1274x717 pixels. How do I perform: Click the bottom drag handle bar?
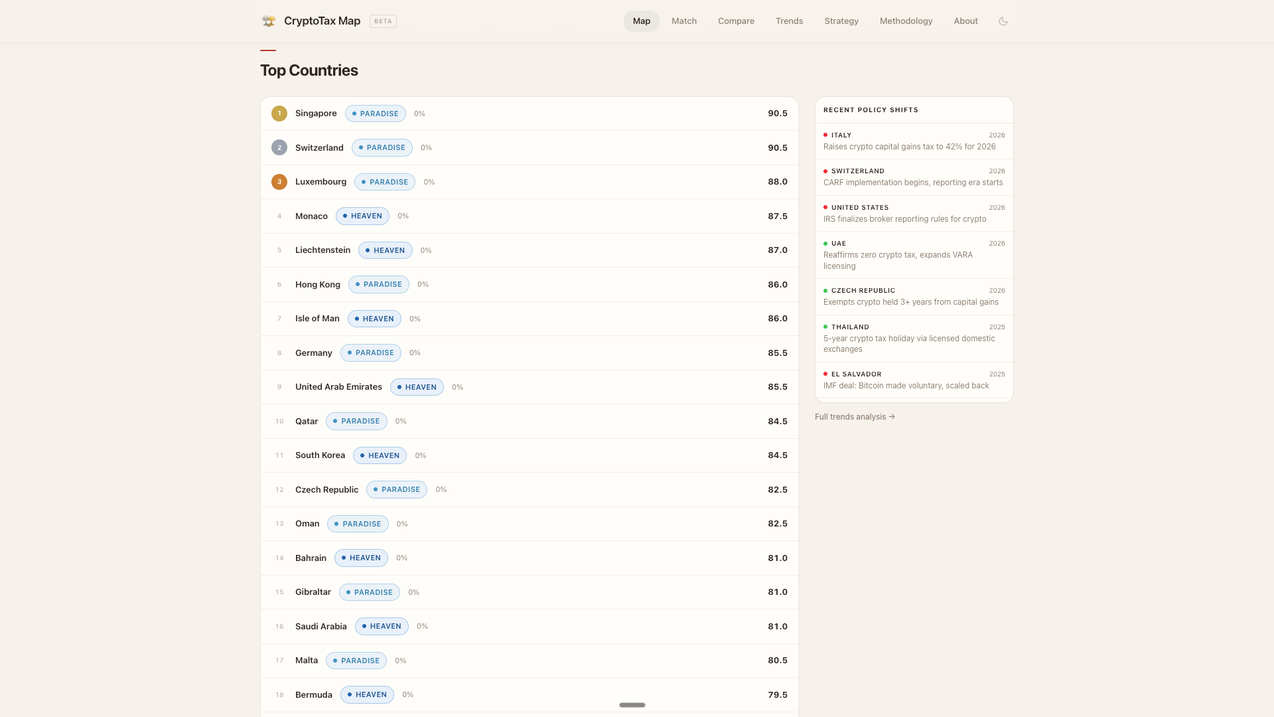pyautogui.click(x=632, y=705)
